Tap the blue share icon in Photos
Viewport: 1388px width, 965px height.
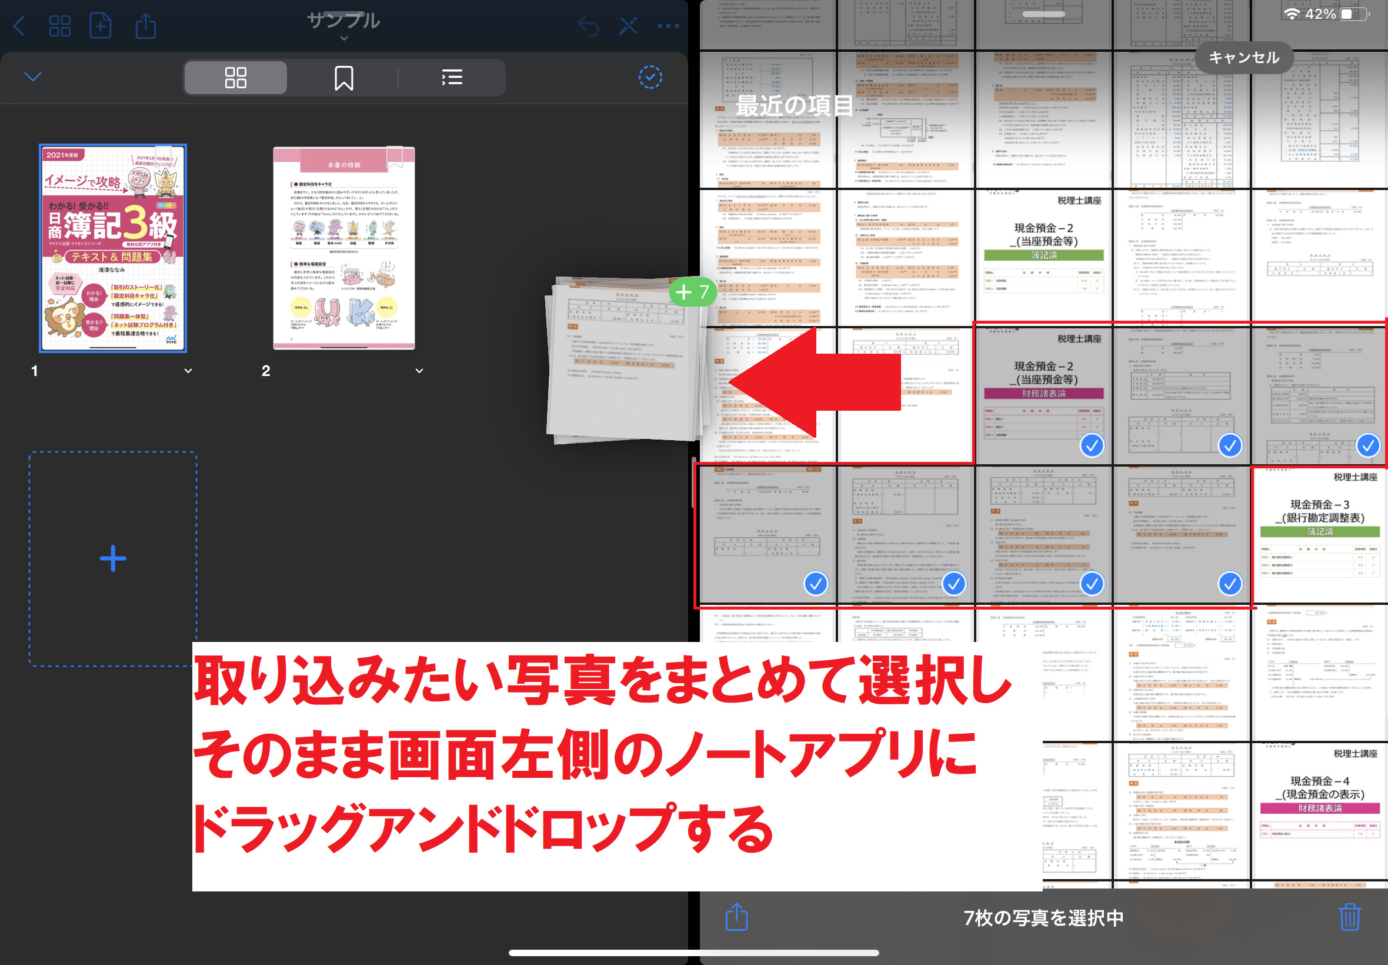click(736, 917)
